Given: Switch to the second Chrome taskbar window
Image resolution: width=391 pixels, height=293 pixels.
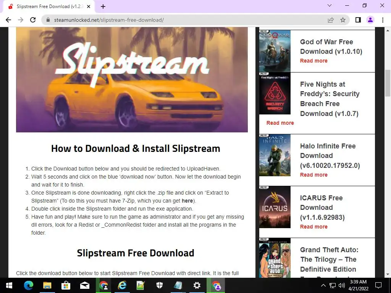Looking at the screenshot, I should (x=216, y=285).
